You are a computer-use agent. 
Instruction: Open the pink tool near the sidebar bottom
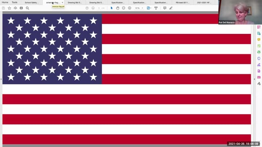(x=259, y=77)
